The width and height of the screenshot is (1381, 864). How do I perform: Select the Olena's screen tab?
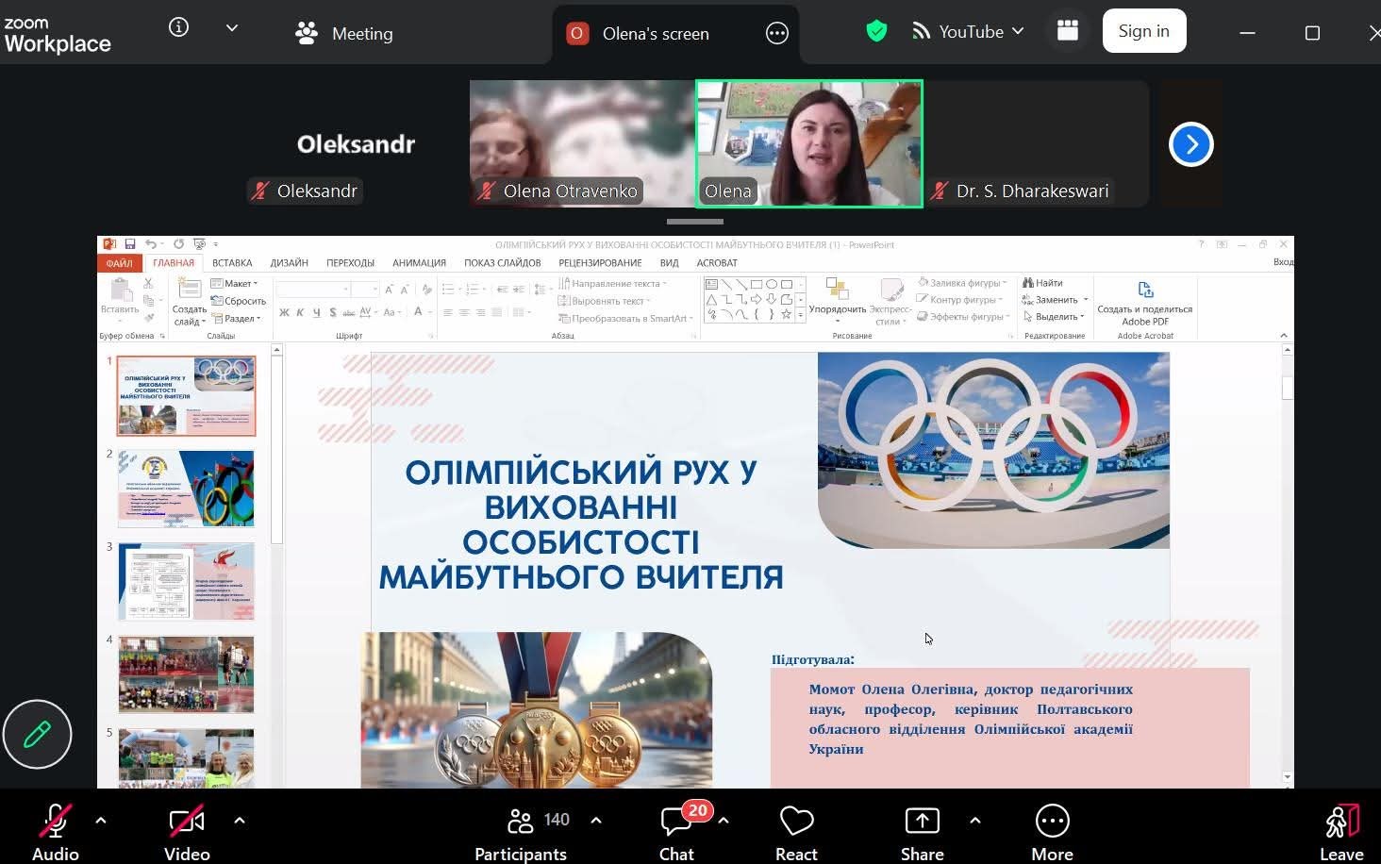[x=655, y=34]
